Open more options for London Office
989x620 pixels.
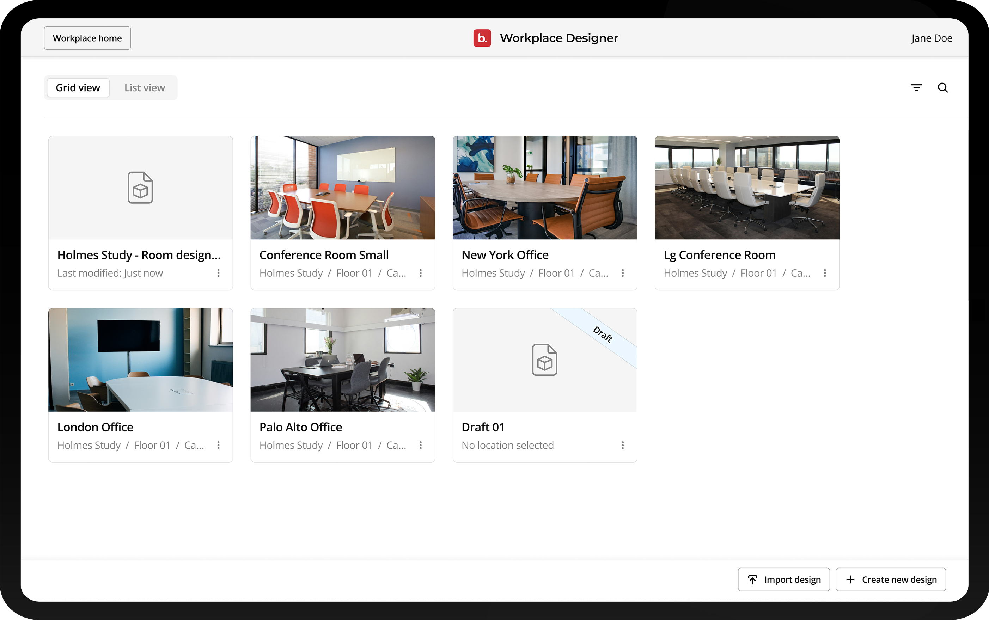click(218, 445)
